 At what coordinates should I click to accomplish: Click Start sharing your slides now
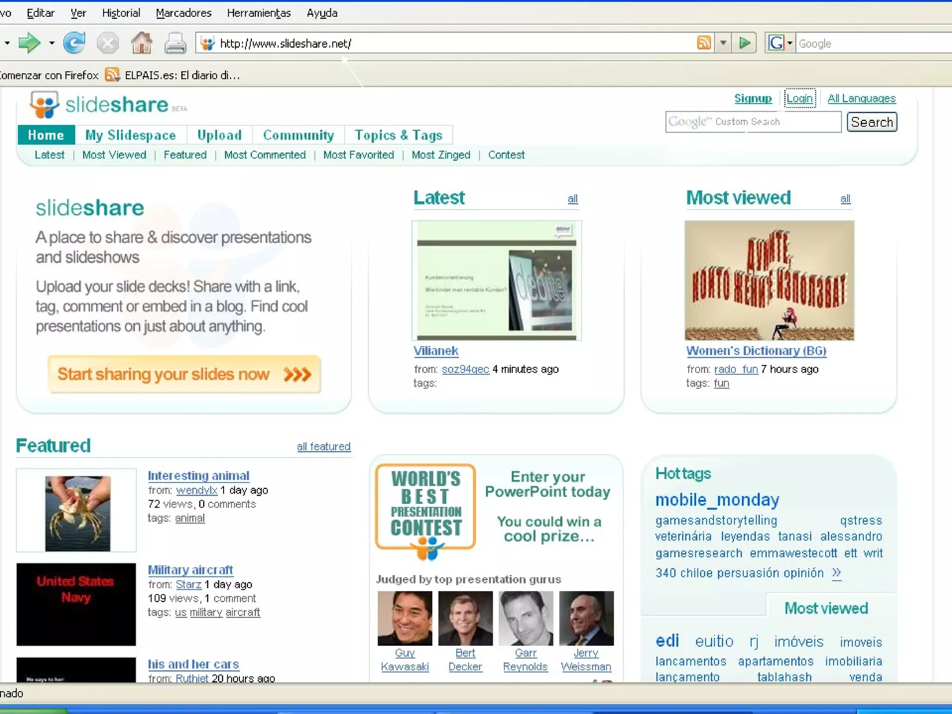(x=184, y=374)
